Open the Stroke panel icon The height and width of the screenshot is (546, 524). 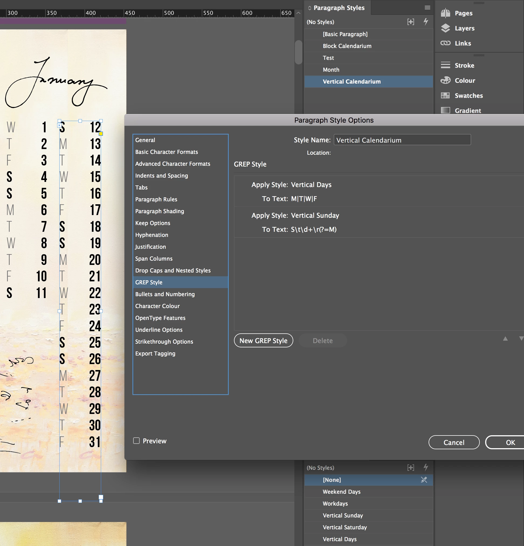(446, 65)
